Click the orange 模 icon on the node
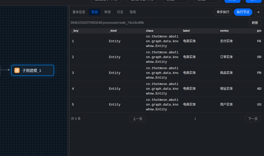Viewport: 264px width, 156px height. pos(17,70)
